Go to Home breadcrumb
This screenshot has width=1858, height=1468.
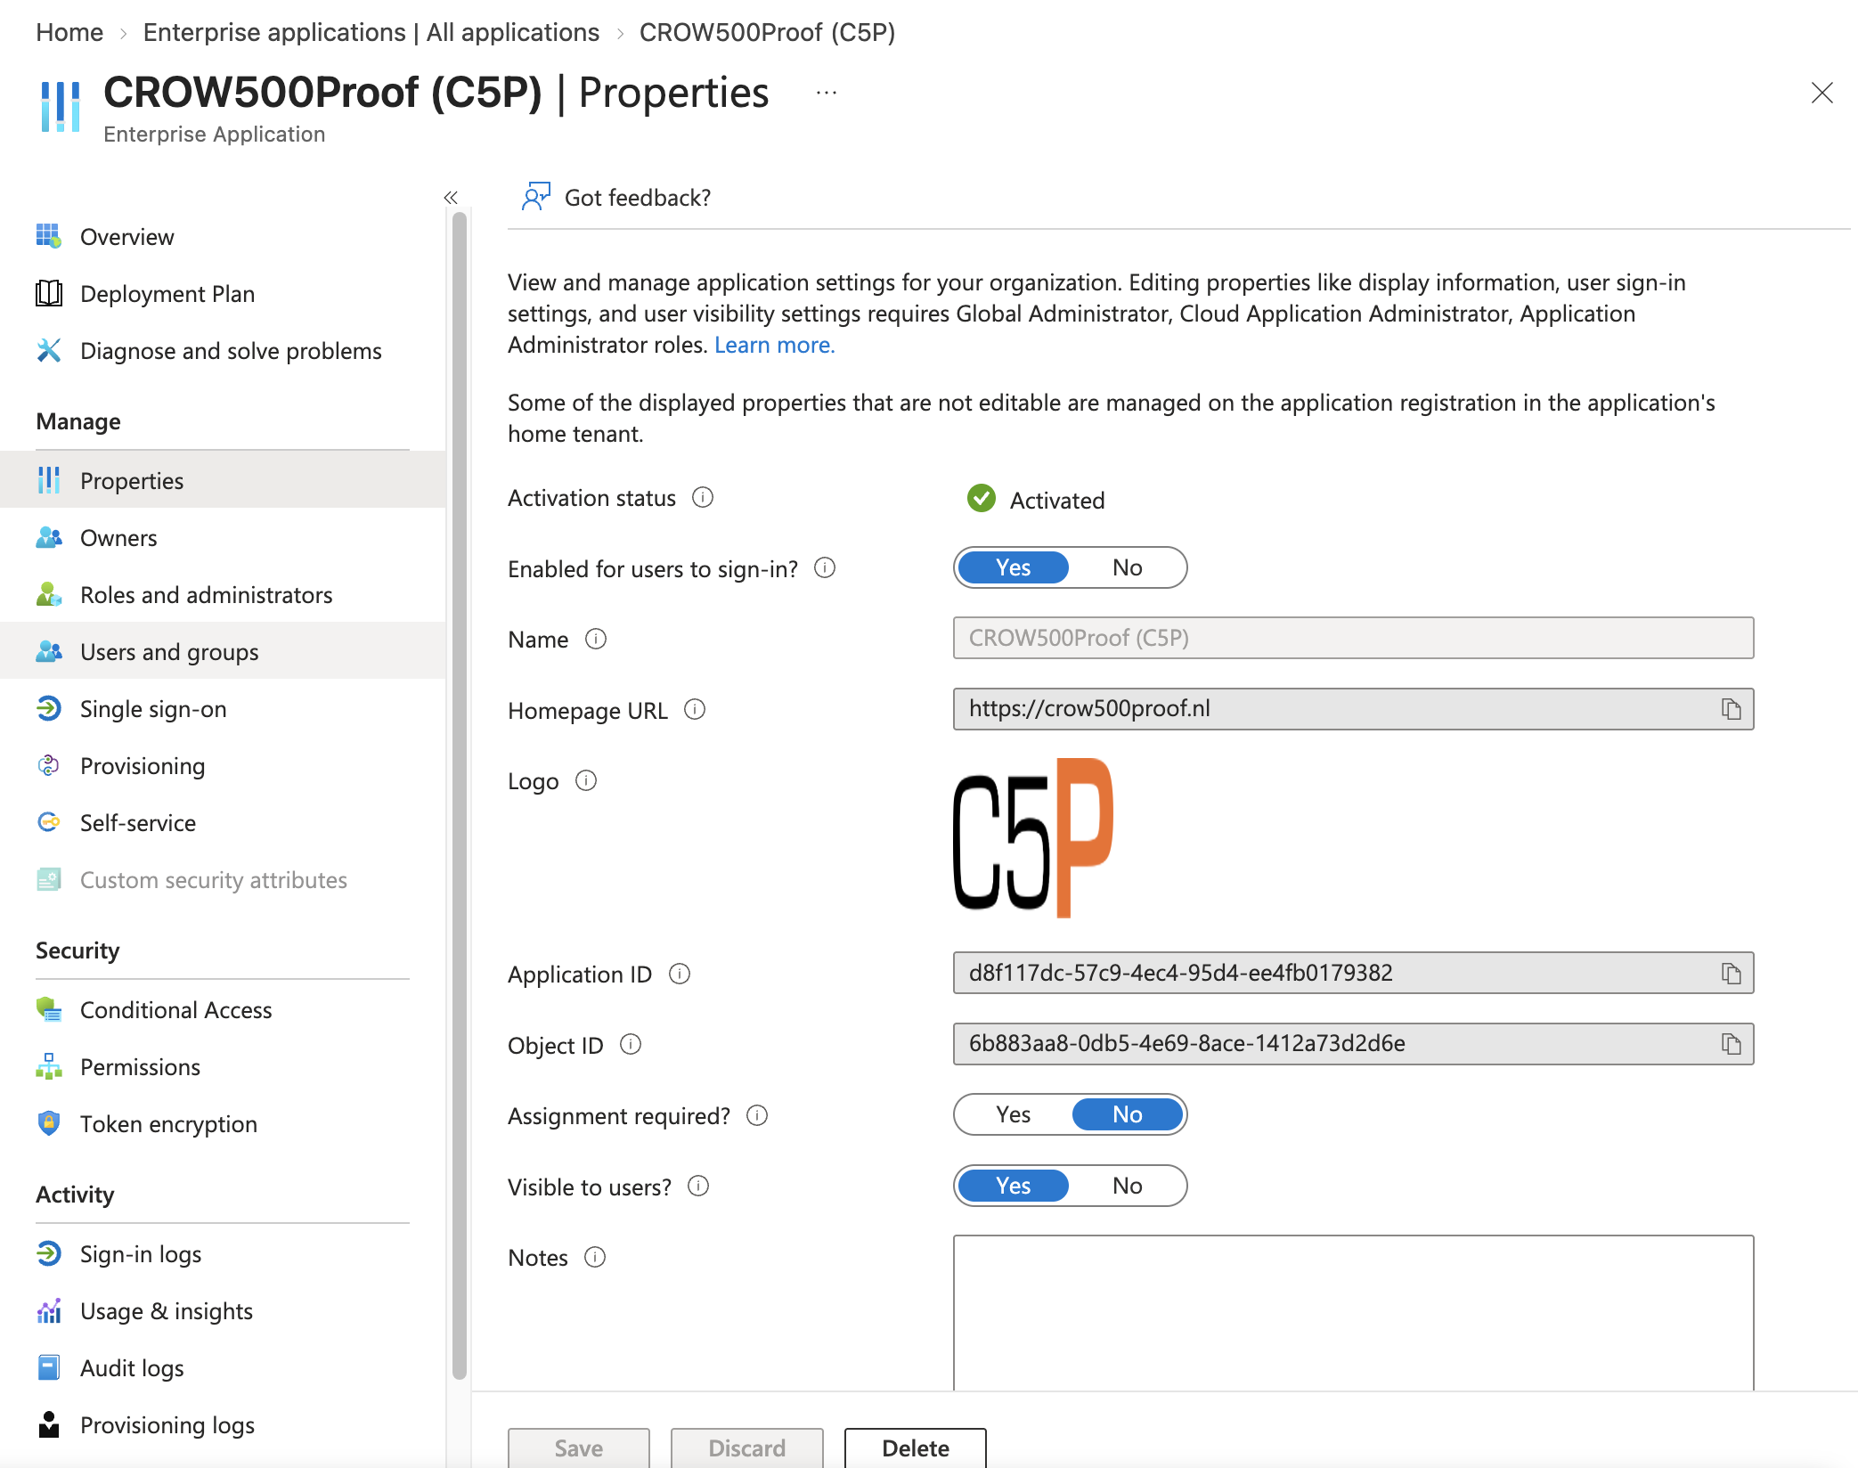[69, 32]
